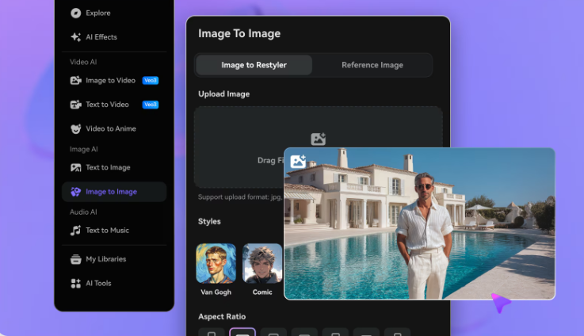Switch to Reference Image tab
The width and height of the screenshot is (584, 336).
pos(372,65)
